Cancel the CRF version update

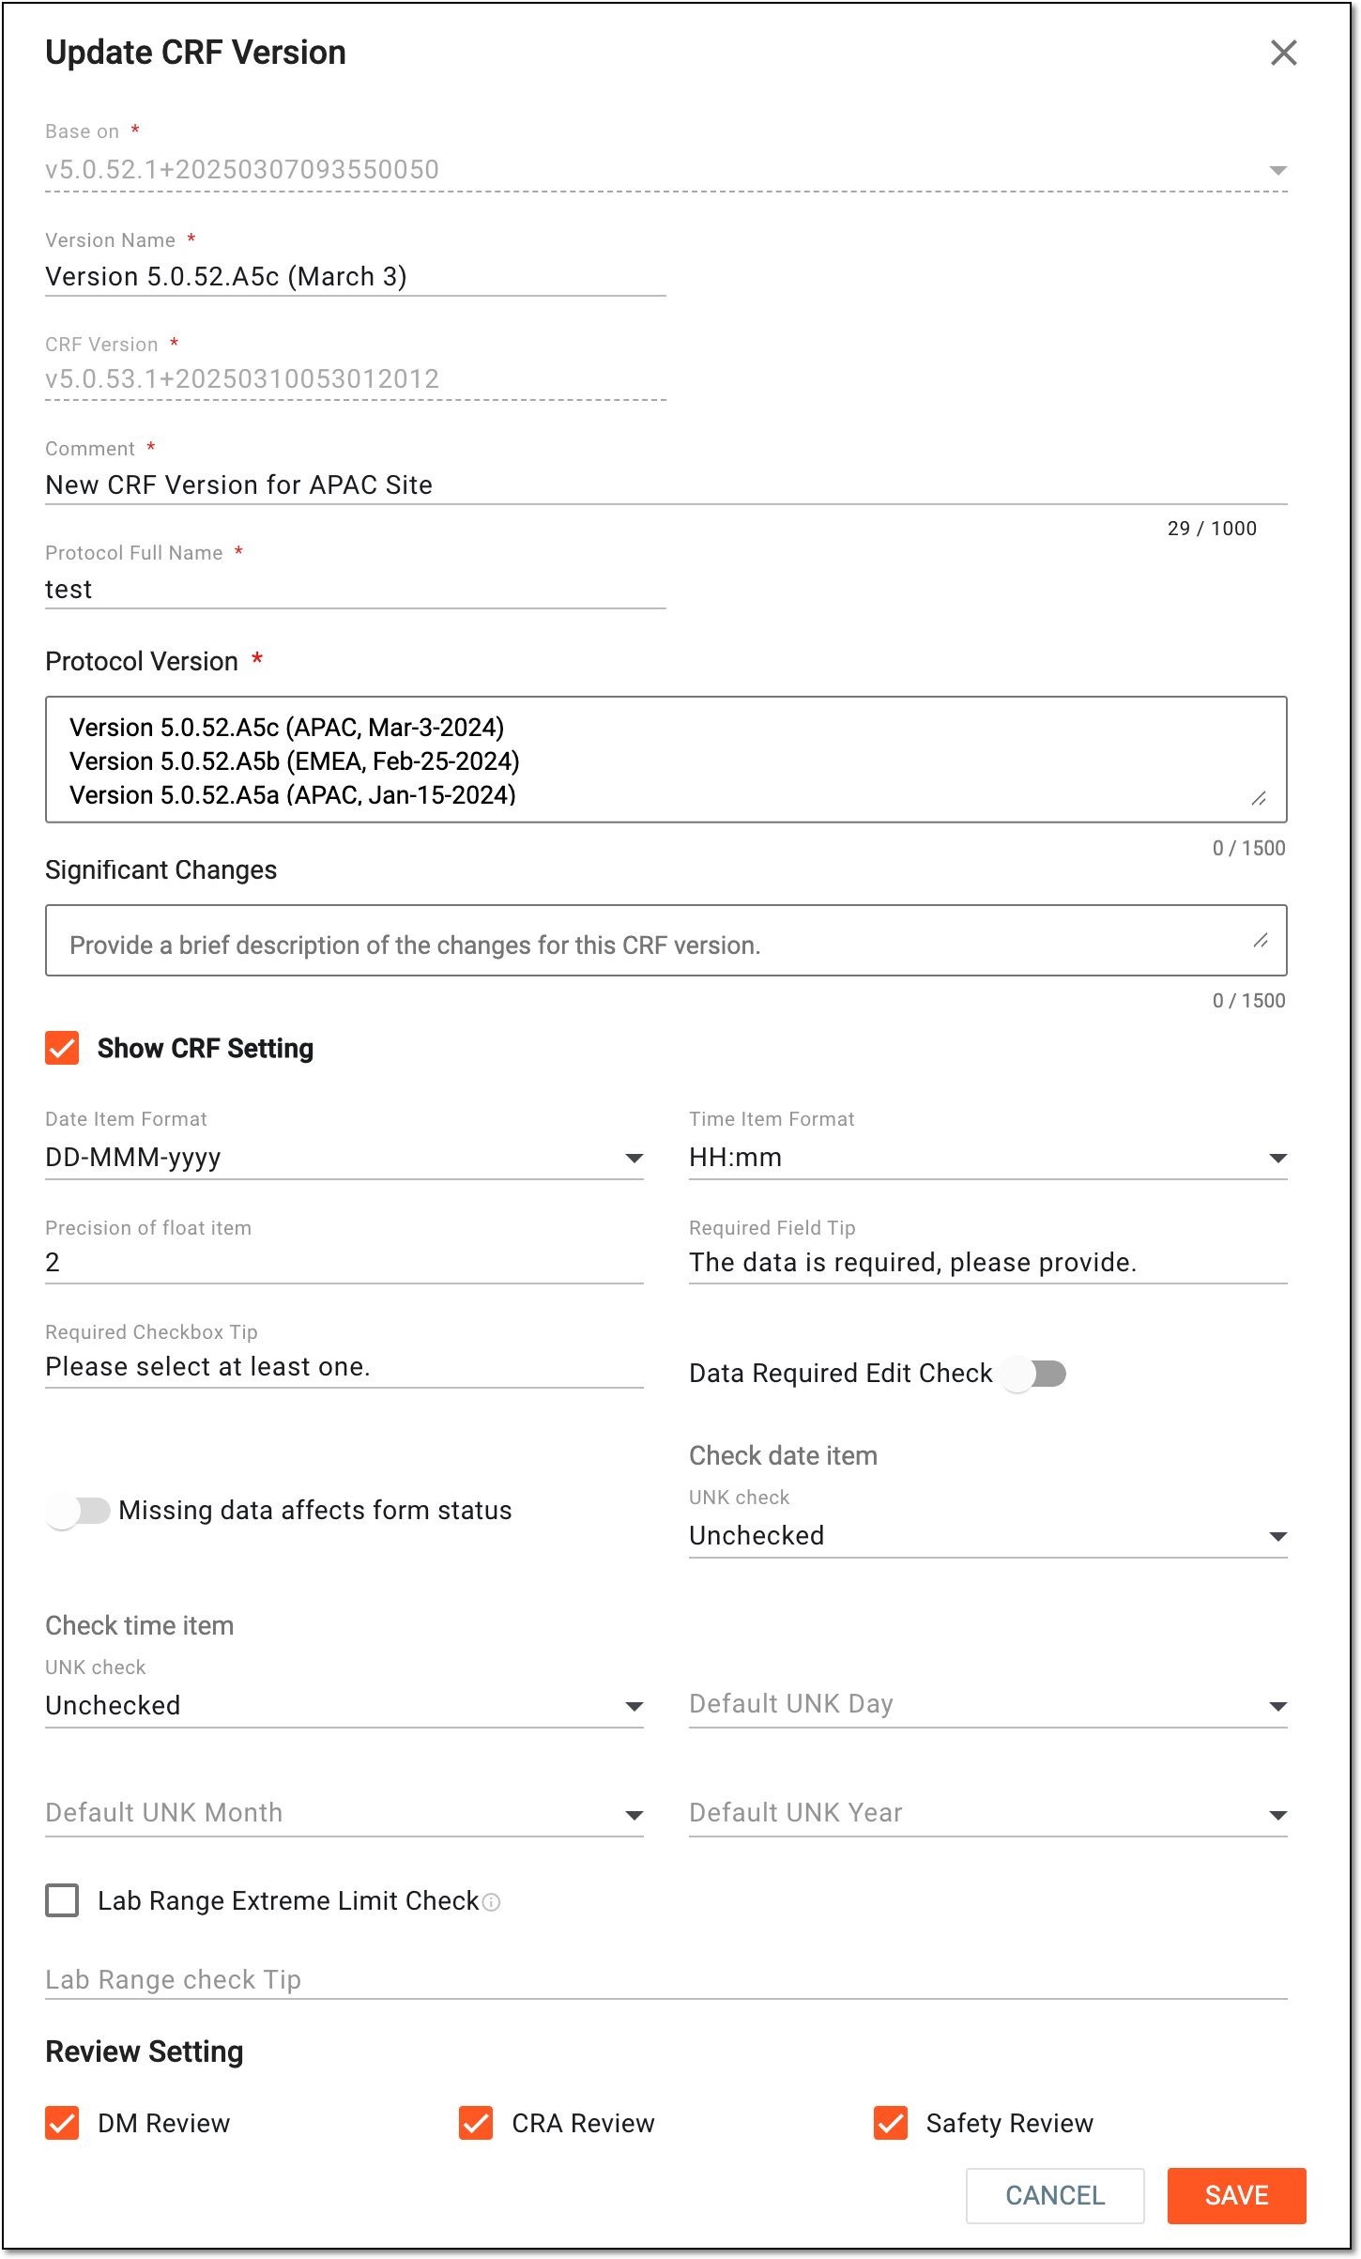(1055, 2195)
